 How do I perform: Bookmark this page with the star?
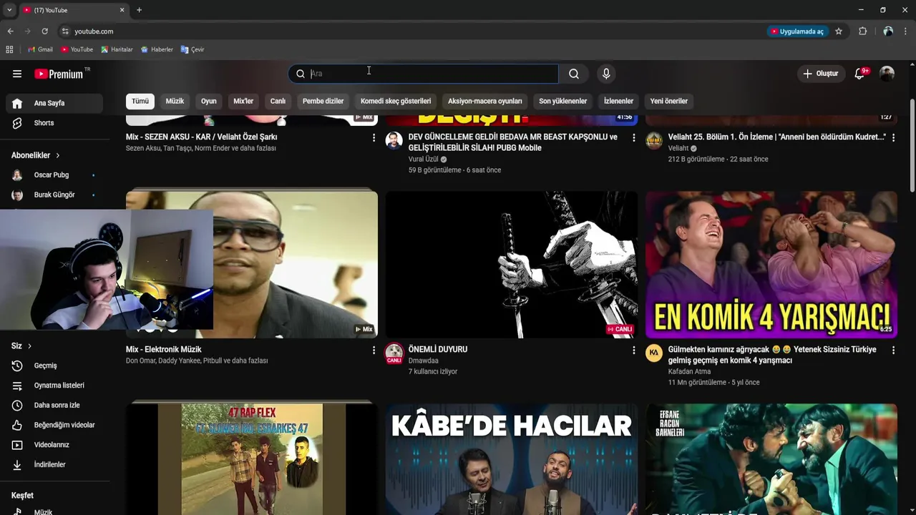coord(839,31)
